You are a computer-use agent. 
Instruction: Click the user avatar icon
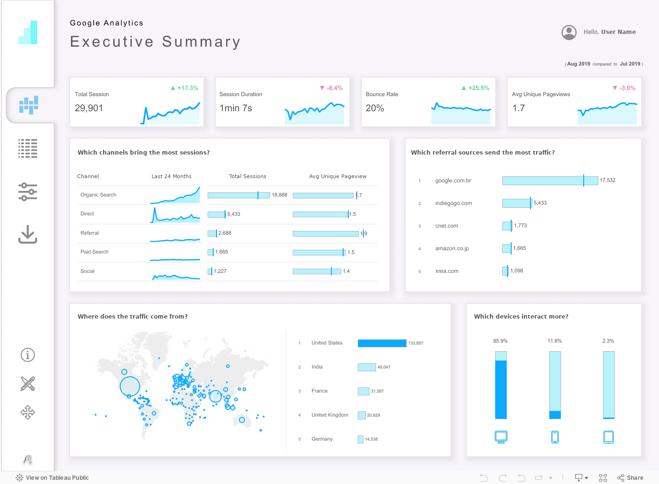(x=569, y=32)
